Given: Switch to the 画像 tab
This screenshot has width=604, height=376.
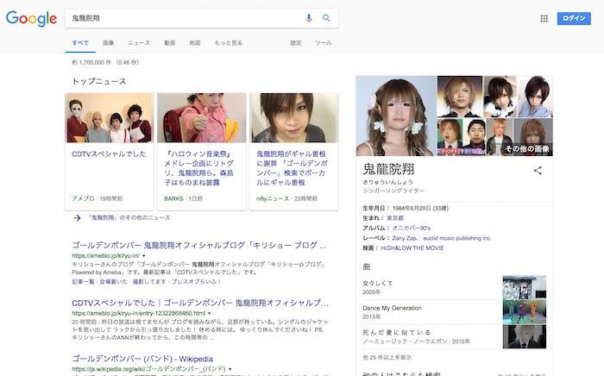Looking at the screenshot, I should (108, 42).
